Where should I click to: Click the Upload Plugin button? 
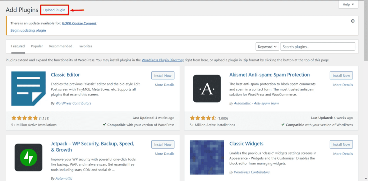click(x=54, y=10)
